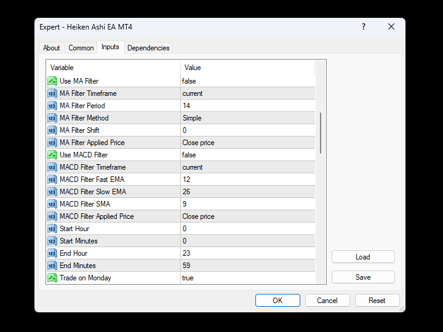The image size is (443, 332).
Task: Click the MA Filter Period integer icon
Action: pyautogui.click(x=52, y=106)
